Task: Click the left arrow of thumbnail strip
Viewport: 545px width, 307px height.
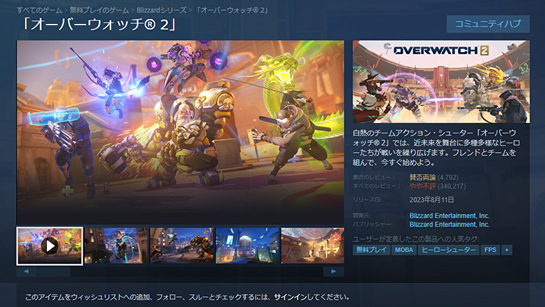Action: pos(26,272)
